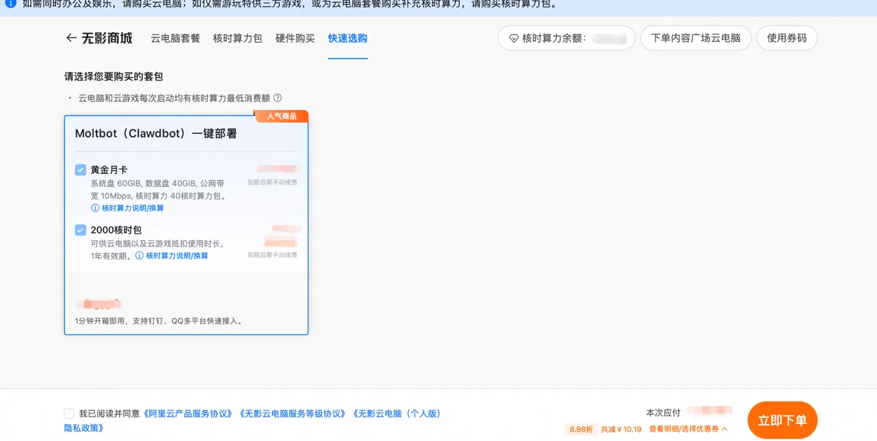Viewport: 877px width, 441px height.
Task: Open 核时算力说明/换算 link in 2000核时包
Action: (x=177, y=256)
